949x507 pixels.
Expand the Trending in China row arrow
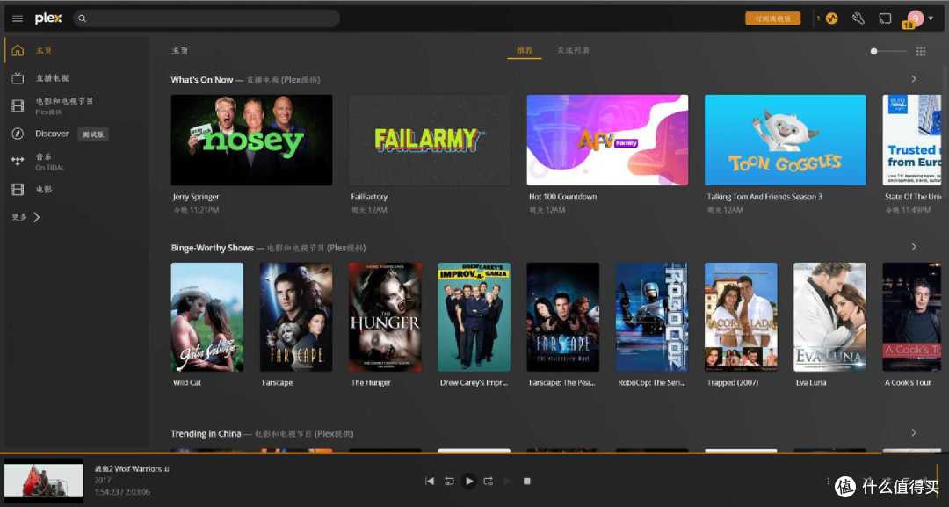914,432
